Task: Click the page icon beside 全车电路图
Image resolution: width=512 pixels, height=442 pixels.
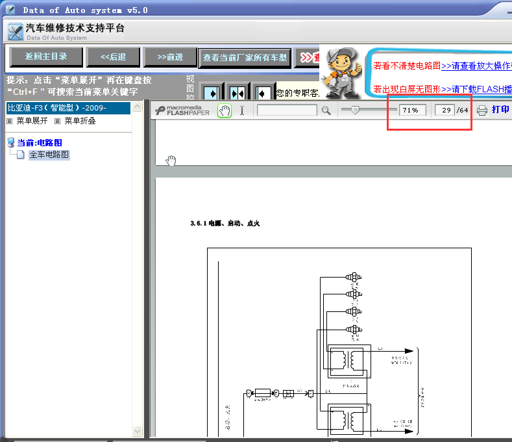Action: click(21, 155)
